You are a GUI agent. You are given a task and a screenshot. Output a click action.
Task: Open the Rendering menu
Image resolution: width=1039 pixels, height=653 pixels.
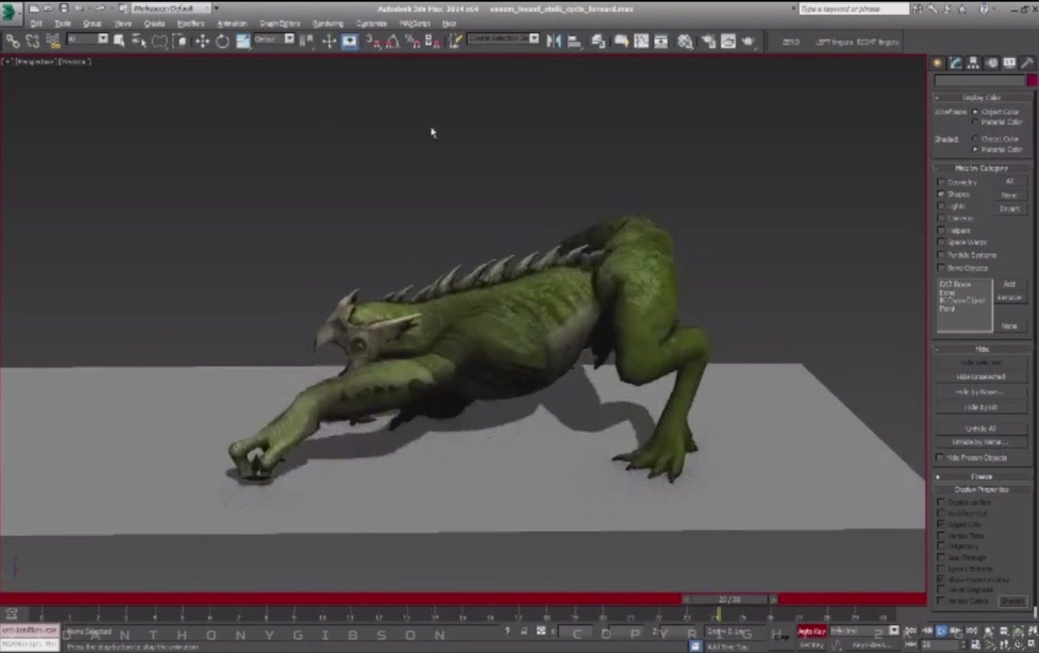click(328, 23)
